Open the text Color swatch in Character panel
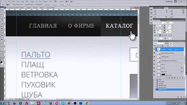The height and width of the screenshot is (105, 187). [169, 32]
